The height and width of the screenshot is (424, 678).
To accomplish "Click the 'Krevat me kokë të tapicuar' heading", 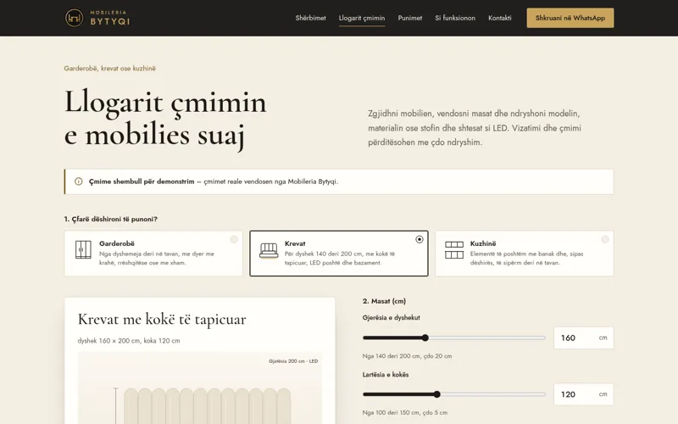I will pyautogui.click(x=162, y=320).
